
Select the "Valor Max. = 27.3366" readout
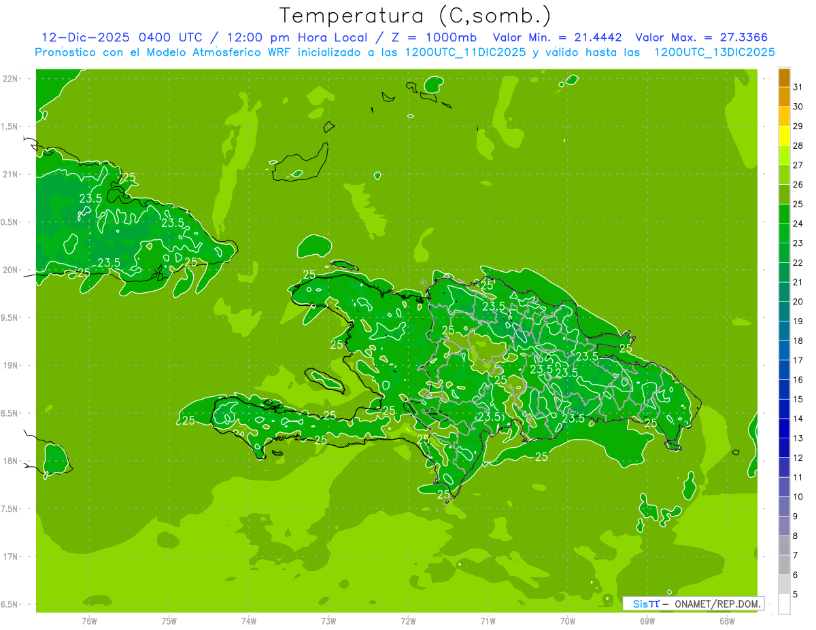[704, 37]
